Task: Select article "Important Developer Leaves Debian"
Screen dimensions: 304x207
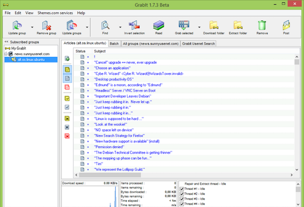Action: pyautogui.click(x=123, y=96)
